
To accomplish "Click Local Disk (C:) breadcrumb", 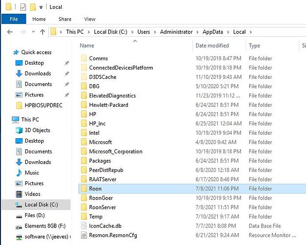I will point(110,32).
